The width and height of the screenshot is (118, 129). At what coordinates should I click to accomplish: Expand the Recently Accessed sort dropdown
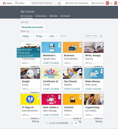tap(33, 27)
